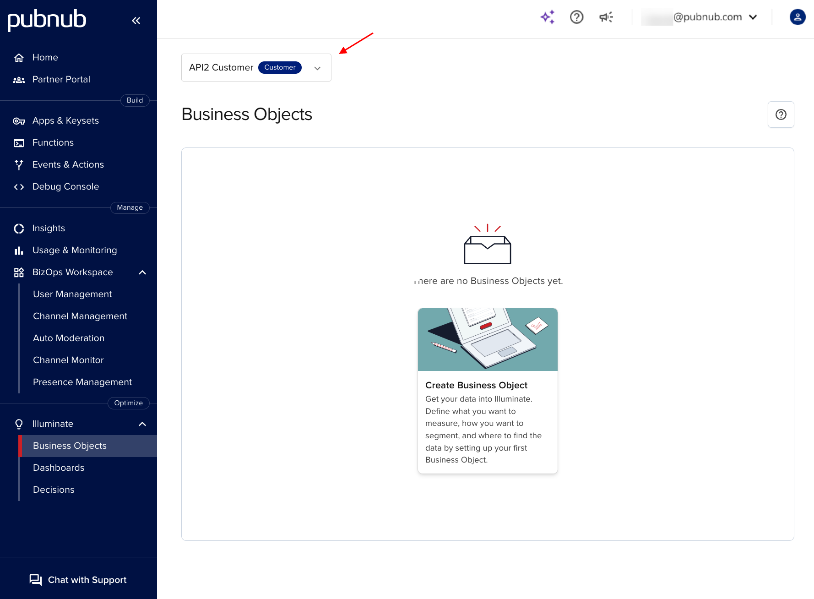Click the user profile avatar icon
Viewport: 814px width, 599px height.
(798, 17)
